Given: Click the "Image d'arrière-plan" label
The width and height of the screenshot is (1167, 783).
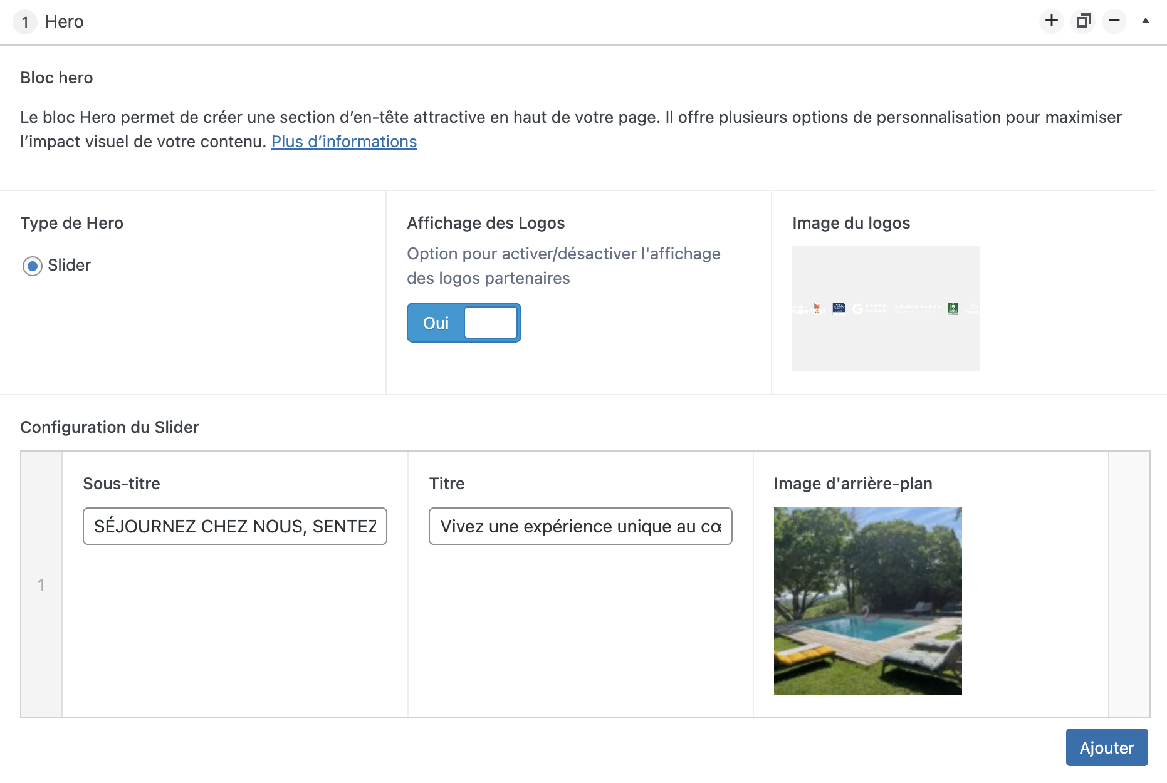Looking at the screenshot, I should click(x=852, y=484).
